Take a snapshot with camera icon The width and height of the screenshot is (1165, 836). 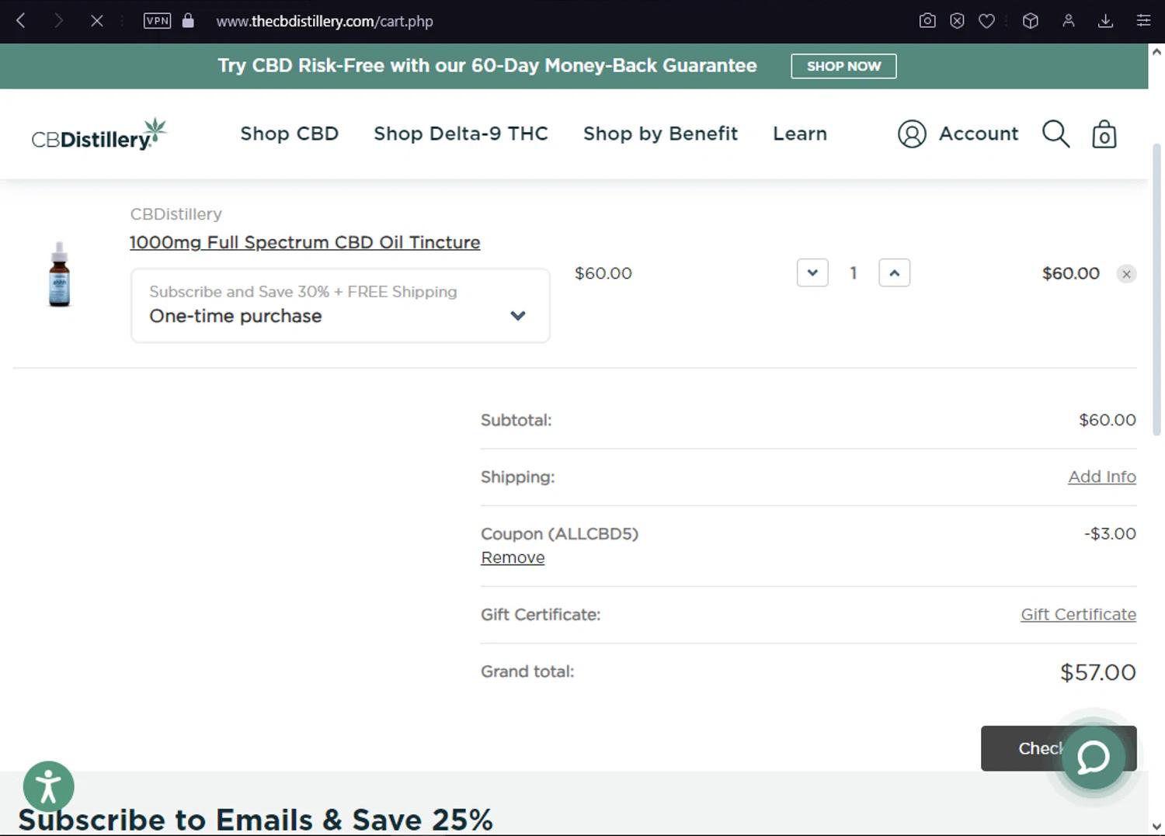click(927, 21)
